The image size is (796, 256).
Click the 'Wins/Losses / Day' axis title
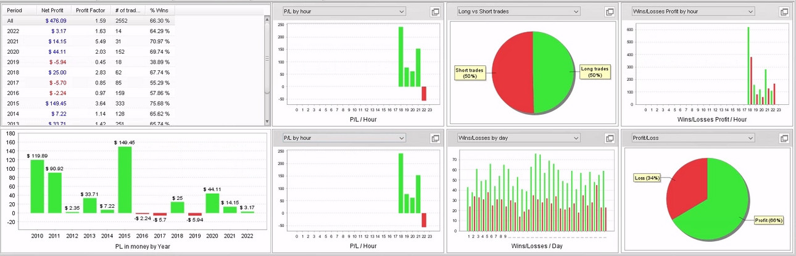(x=536, y=247)
